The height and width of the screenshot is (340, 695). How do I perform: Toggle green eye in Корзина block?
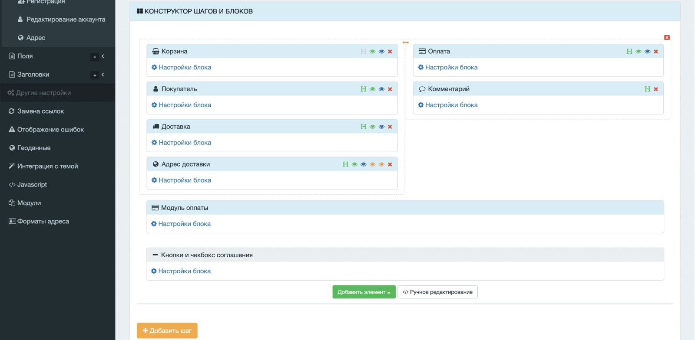click(x=372, y=52)
